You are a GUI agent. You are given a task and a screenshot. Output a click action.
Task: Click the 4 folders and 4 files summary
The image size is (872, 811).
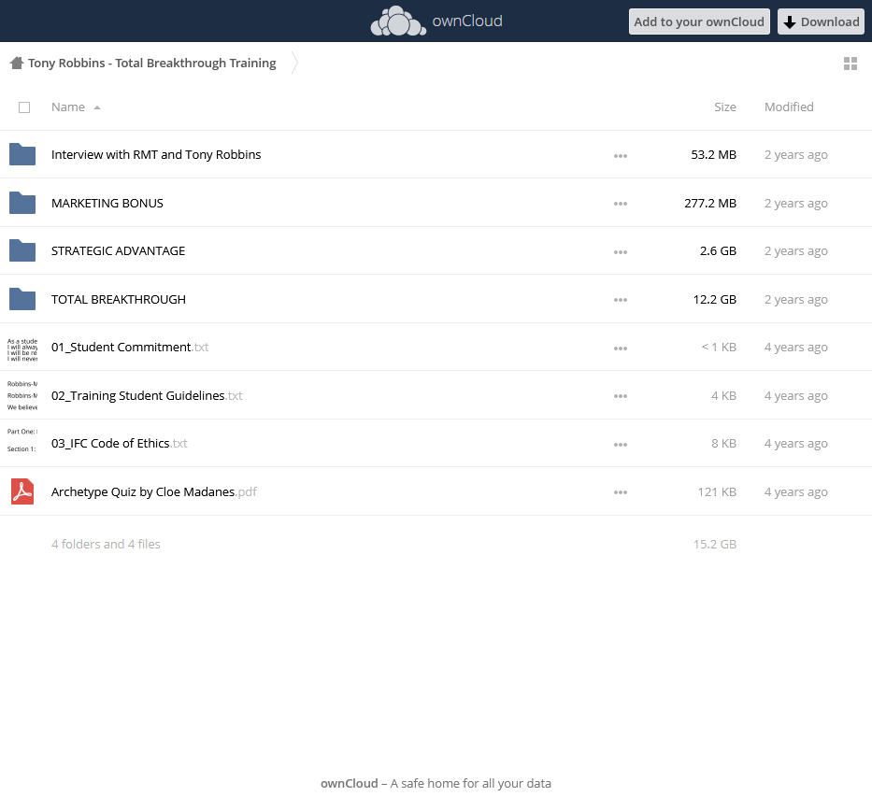pos(106,544)
